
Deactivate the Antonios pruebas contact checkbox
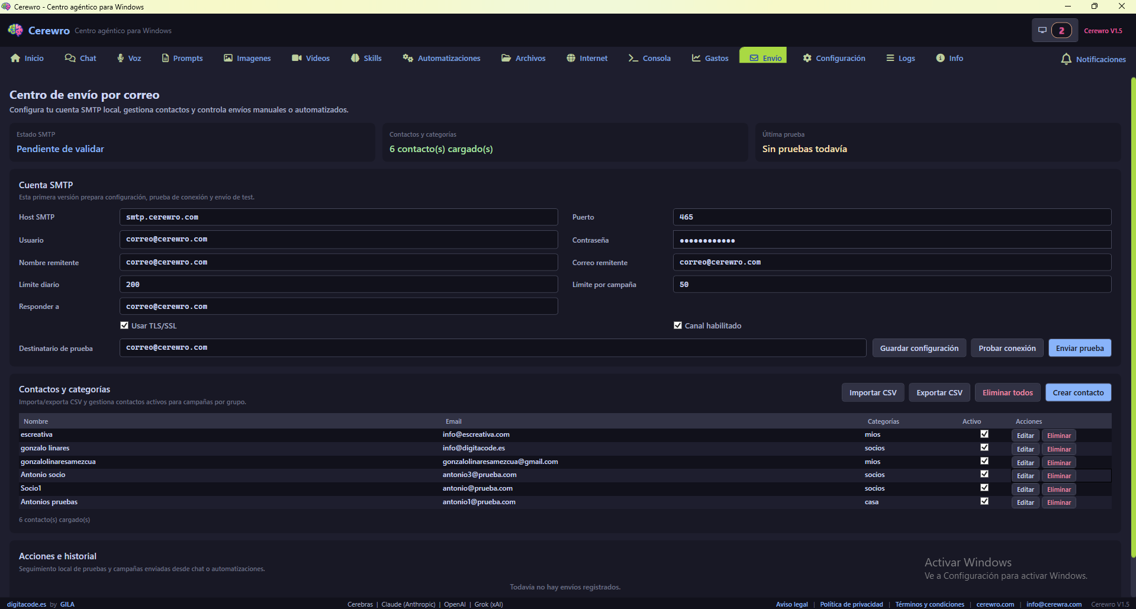(x=984, y=501)
